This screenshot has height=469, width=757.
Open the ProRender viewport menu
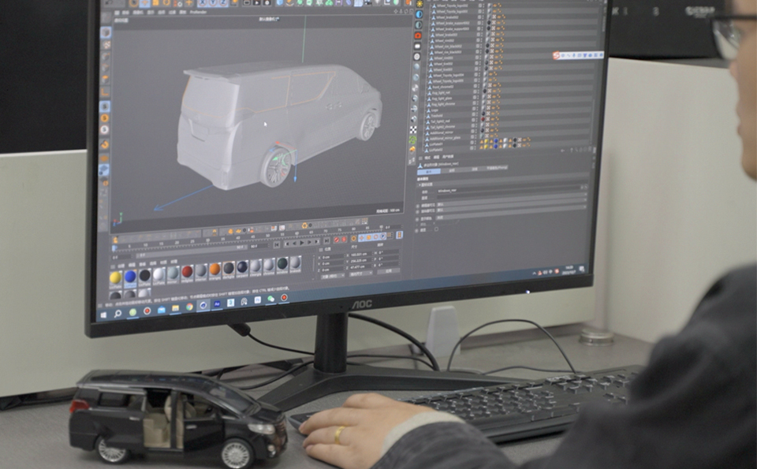(x=198, y=12)
